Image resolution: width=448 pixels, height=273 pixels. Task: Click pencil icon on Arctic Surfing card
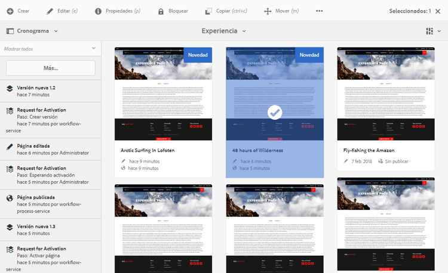click(x=123, y=161)
